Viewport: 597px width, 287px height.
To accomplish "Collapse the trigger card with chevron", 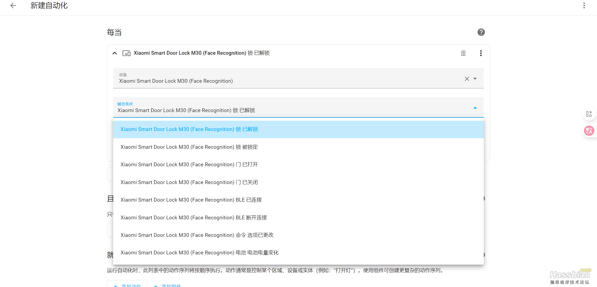I will point(115,53).
